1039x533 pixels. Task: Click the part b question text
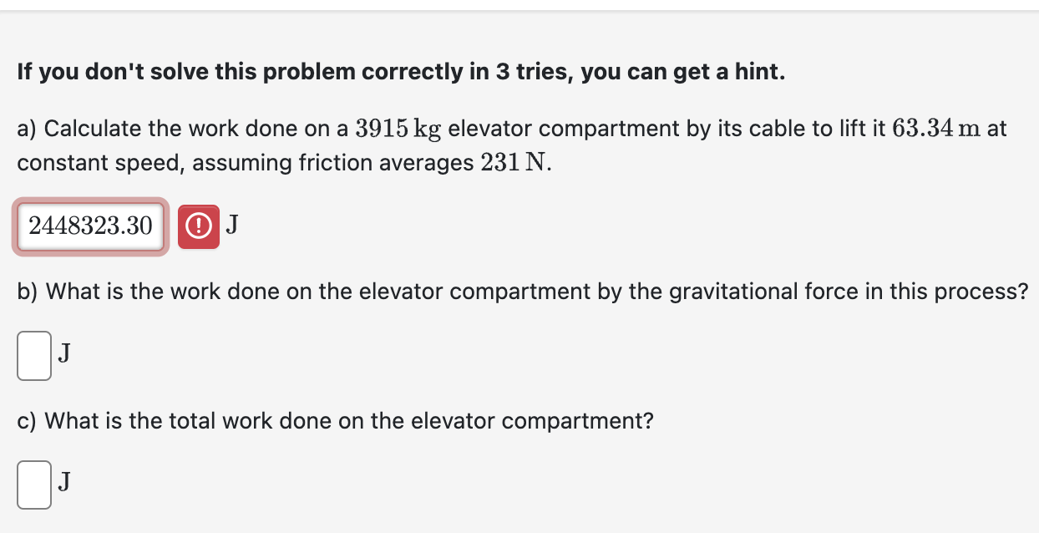(518, 292)
